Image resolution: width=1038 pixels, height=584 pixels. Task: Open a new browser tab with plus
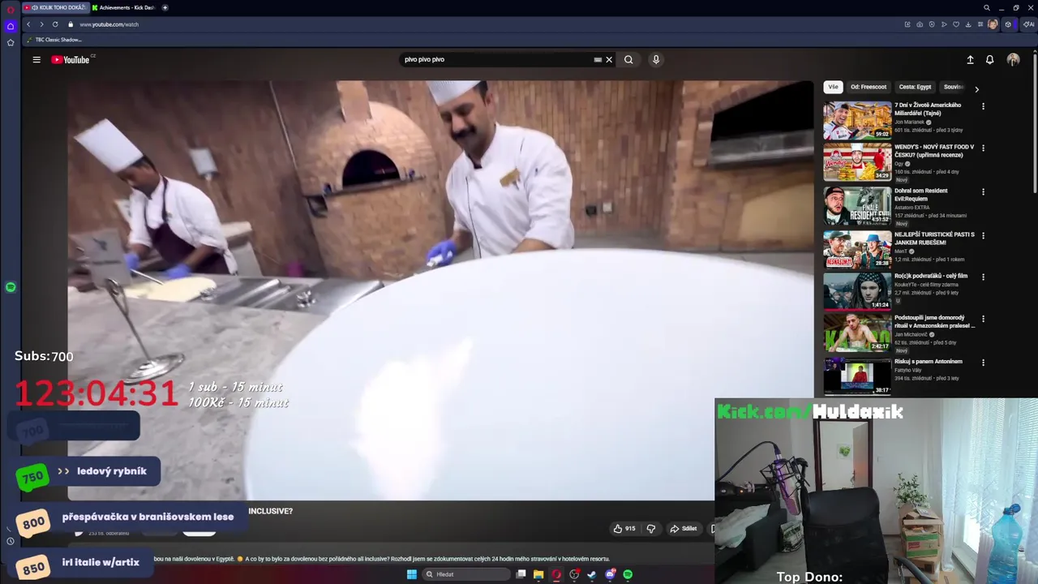pos(165,7)
